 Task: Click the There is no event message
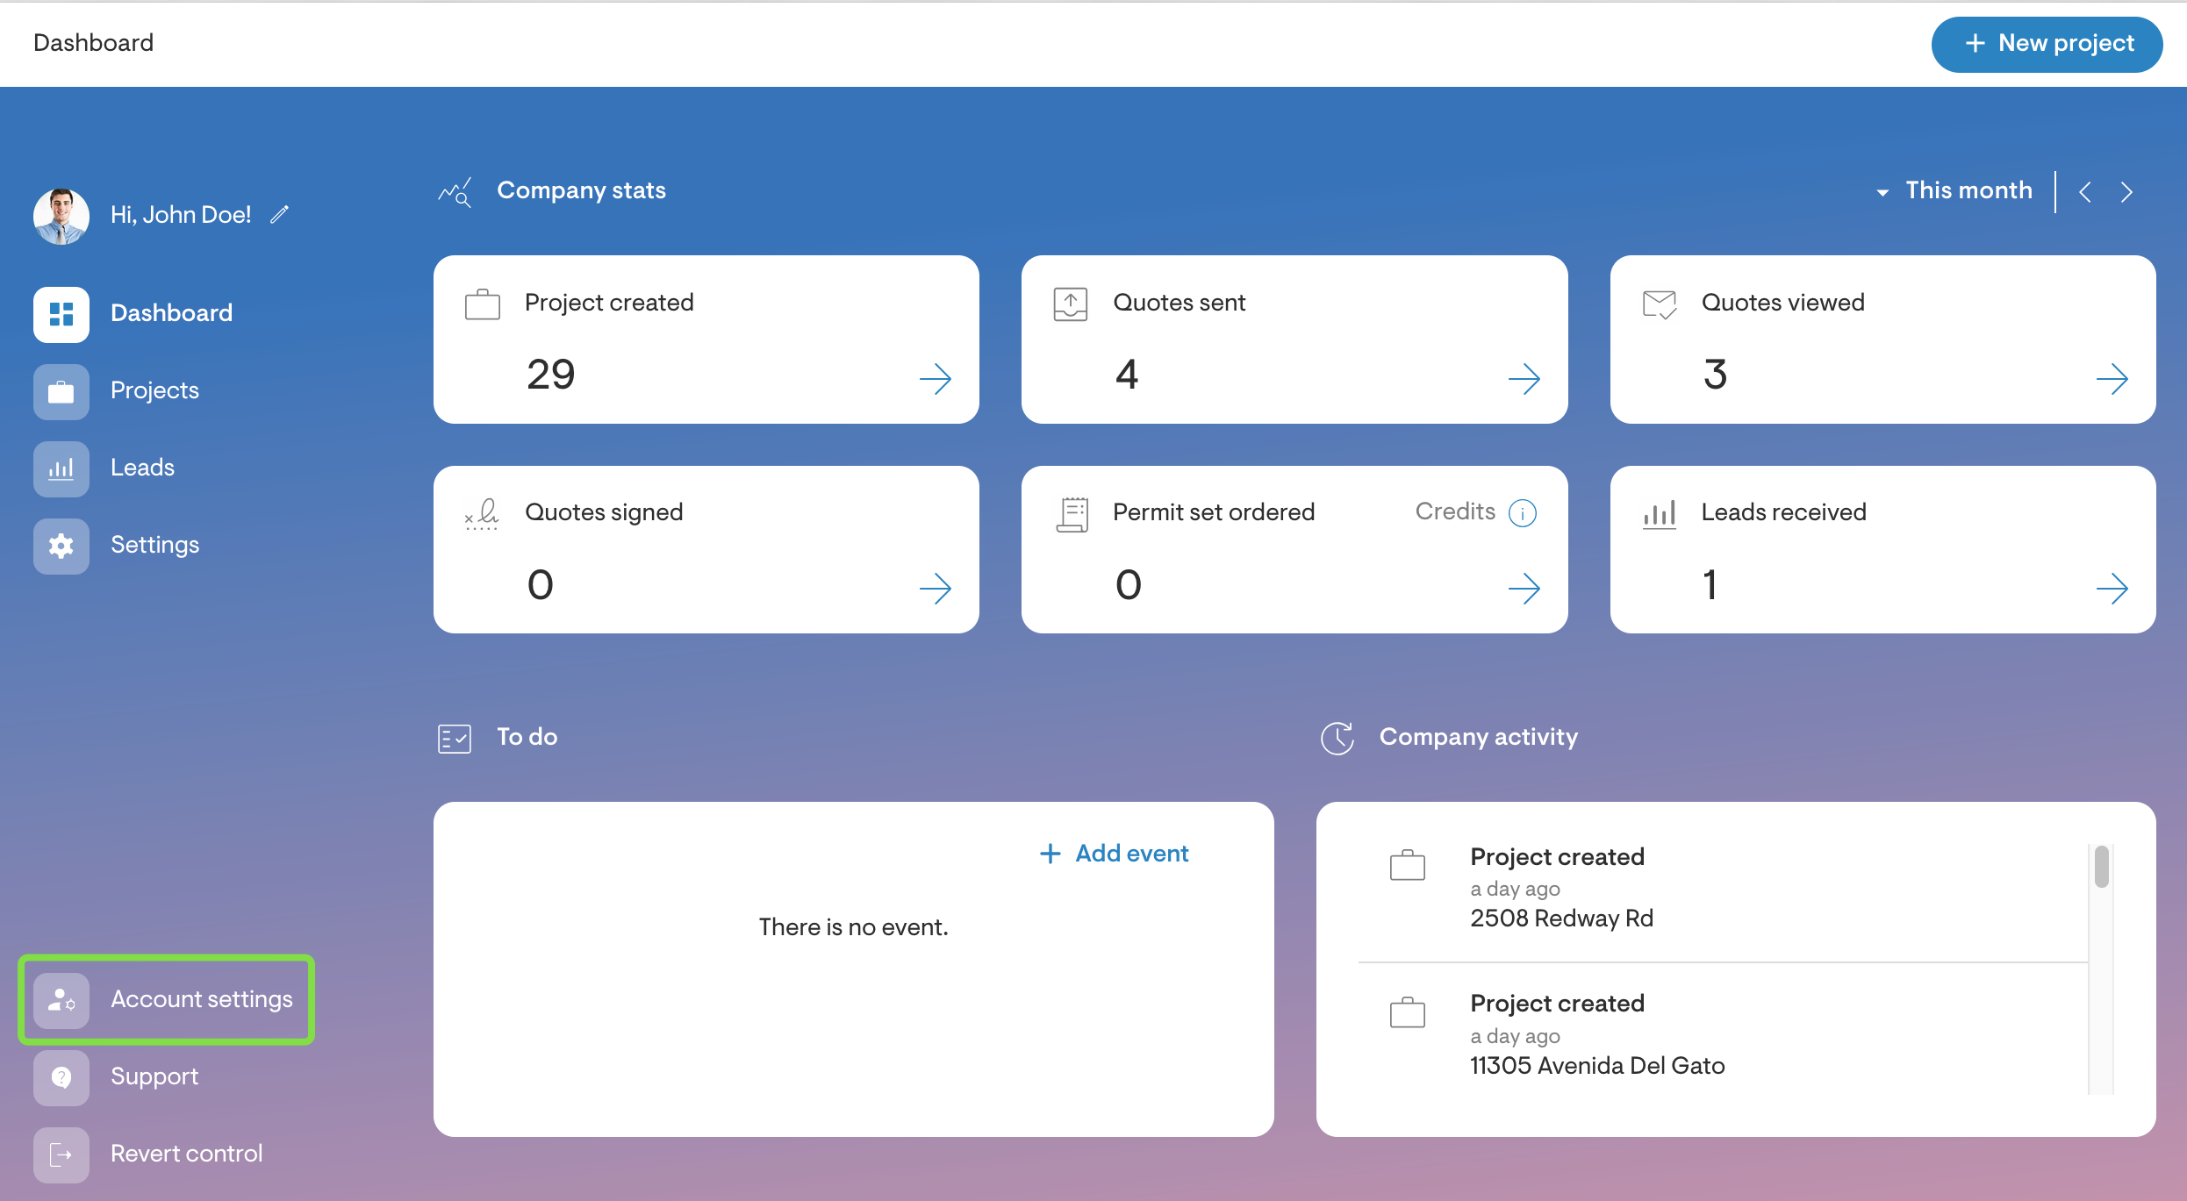pyautogui.click(x=853, y=927)
